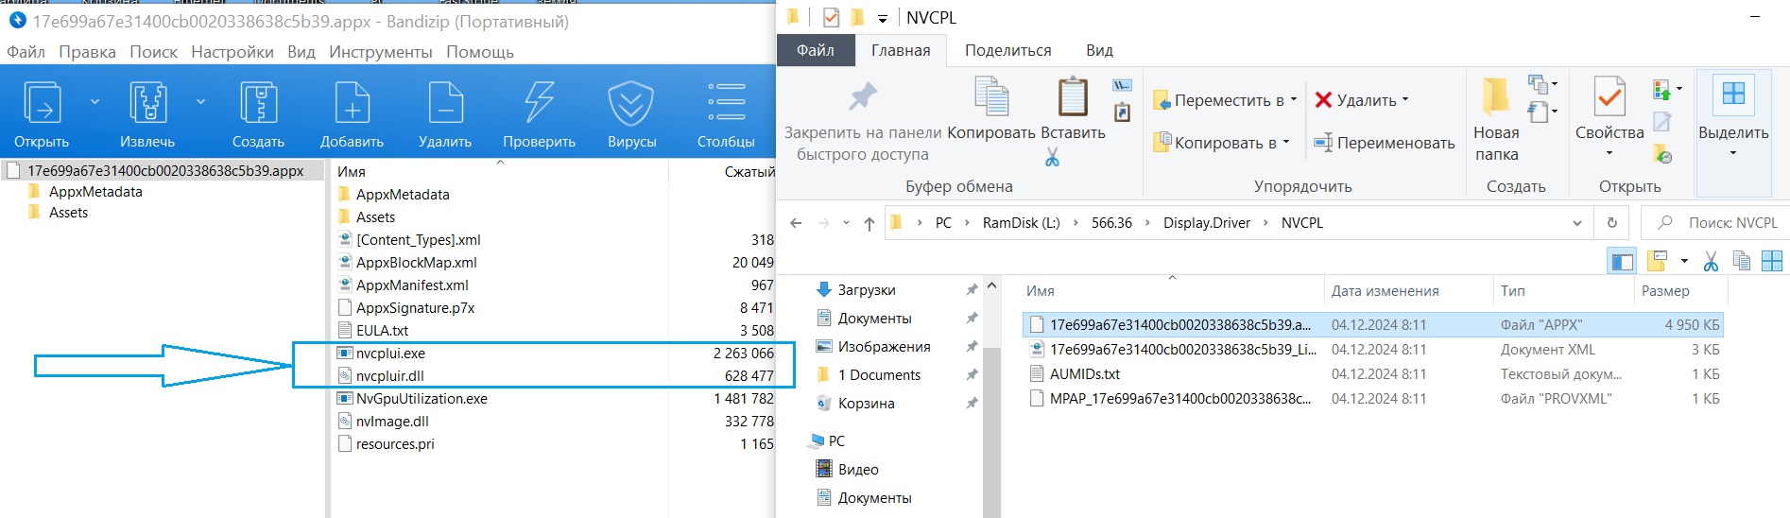Click the Копировать icon in Explorer ribbon

point(991,96)
